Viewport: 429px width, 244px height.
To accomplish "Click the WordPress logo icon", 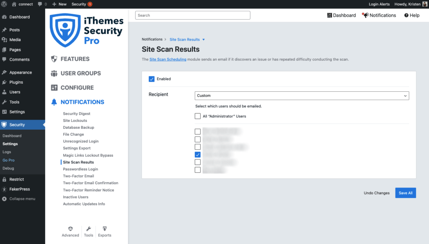I will [4, 4].
